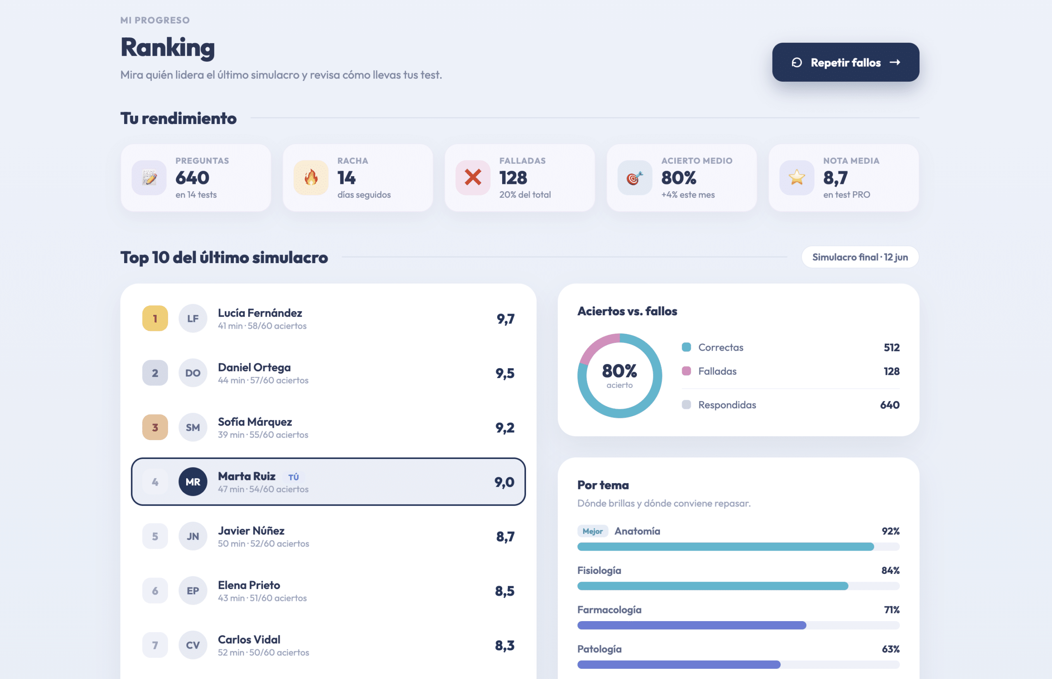Click the 80% acierto donut chart
The height and width of the screenshot is (679, 1052).
pyautogui.click(x=620, y=376)
